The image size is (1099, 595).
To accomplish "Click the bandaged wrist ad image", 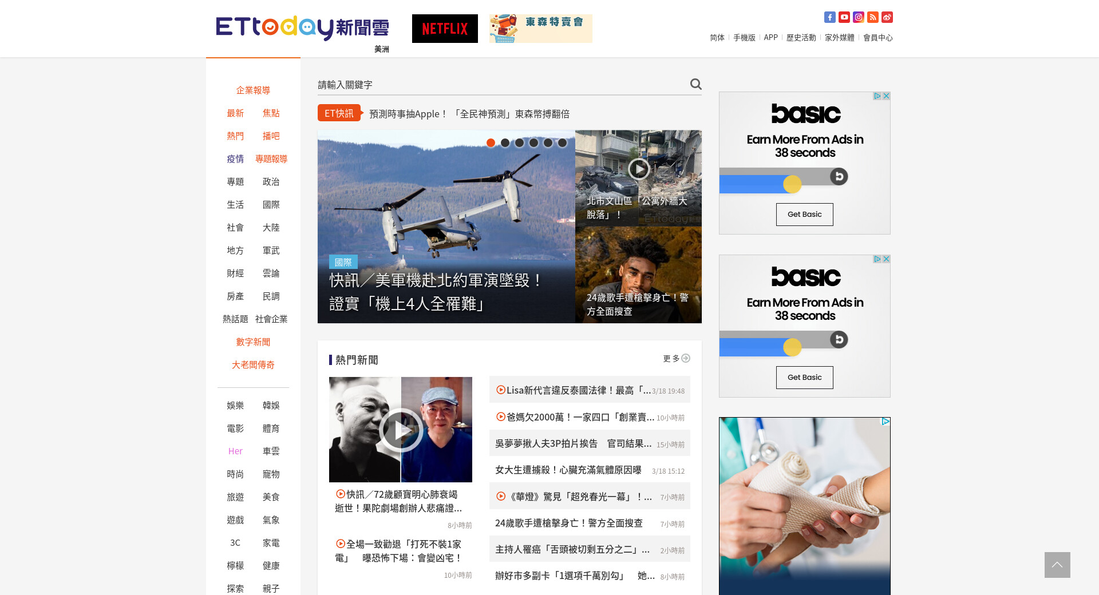I will click(805, 506).
